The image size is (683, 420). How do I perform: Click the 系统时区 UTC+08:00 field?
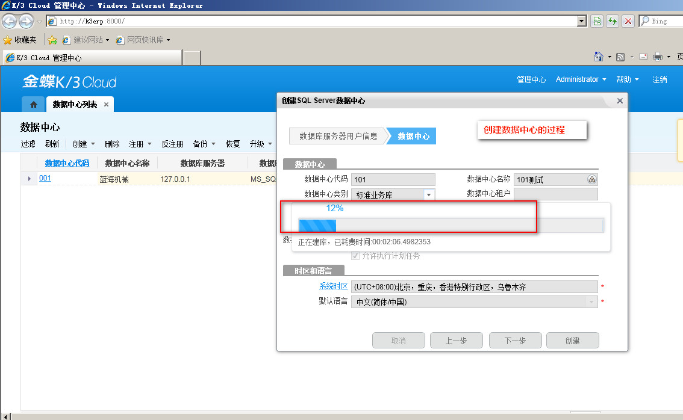(475, 287)
